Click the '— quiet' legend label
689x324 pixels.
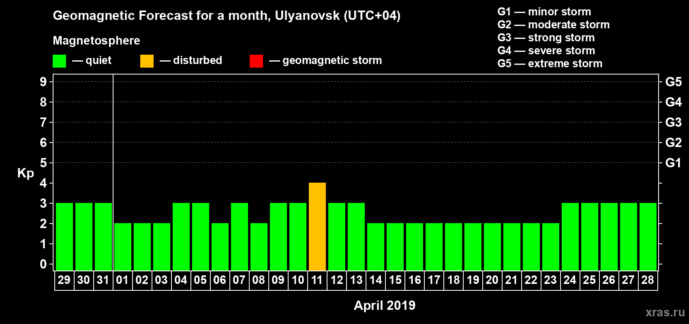(x=92, y=61)
